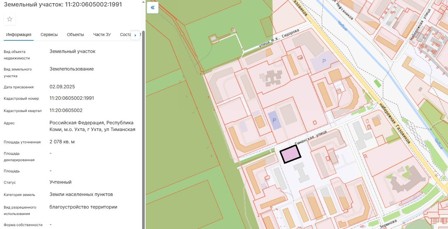Click the lower parking P icon on map
Screen dimensions: 448x229
coord(274,120)
